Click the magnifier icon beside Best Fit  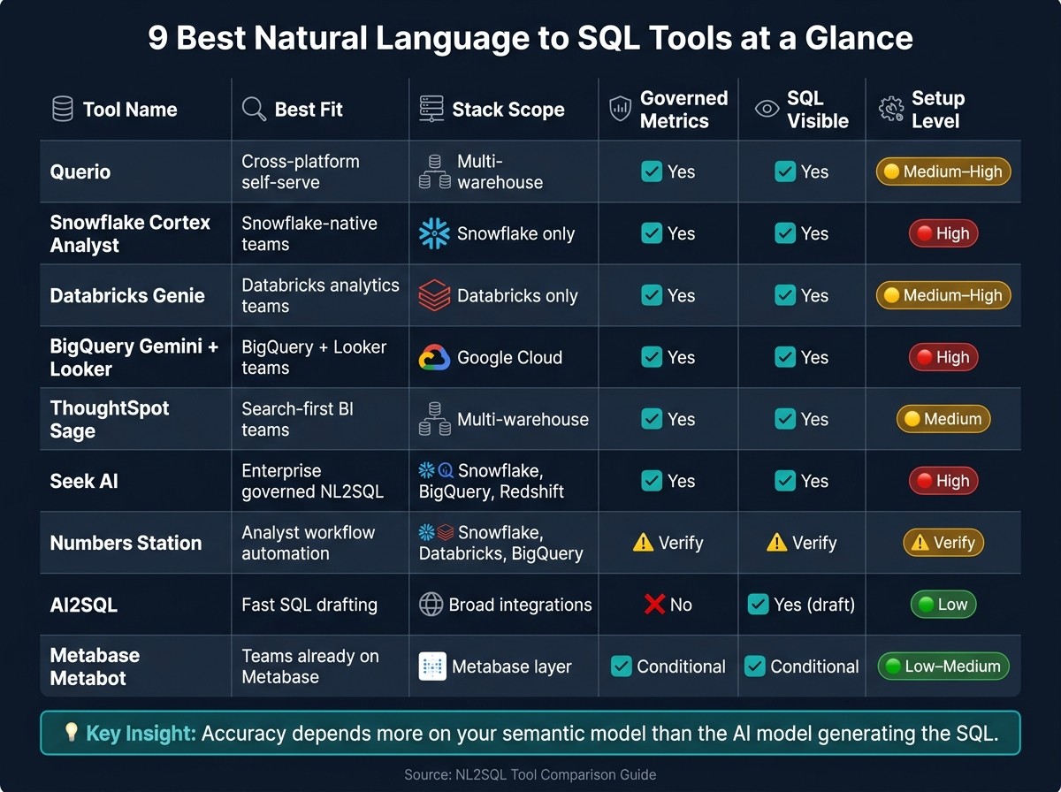tap(254, 110)
